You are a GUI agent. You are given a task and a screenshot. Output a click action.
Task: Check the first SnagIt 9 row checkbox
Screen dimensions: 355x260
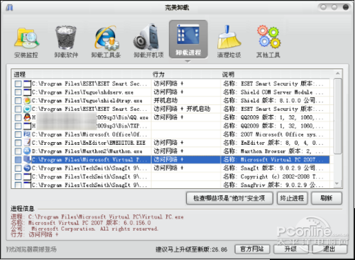coord(18,168)
